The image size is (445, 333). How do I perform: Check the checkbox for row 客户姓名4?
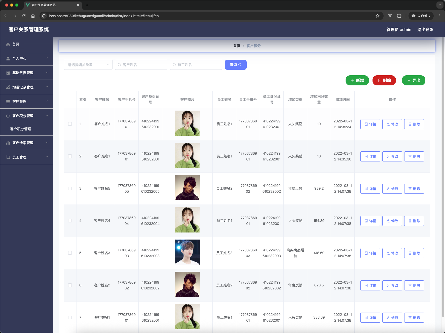pos(70,221)
